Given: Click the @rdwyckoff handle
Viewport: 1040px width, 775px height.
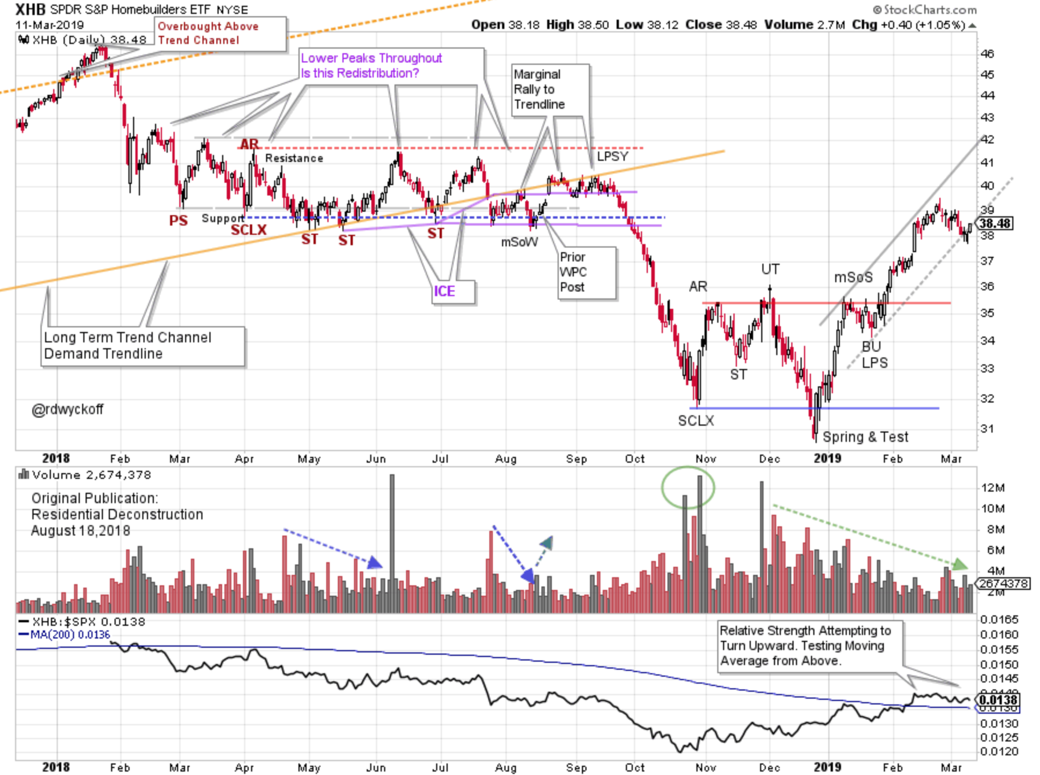Looking at the screenshot, I should 68,410.
